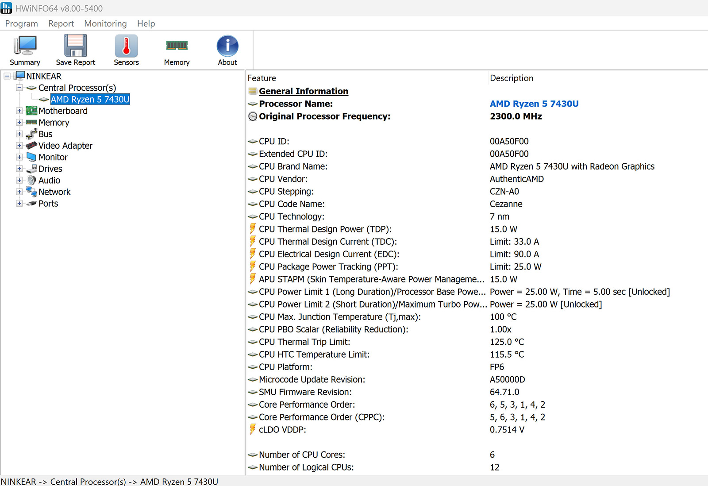
Task: Click the Cezanne code name value
Action: tap(506, 204)
